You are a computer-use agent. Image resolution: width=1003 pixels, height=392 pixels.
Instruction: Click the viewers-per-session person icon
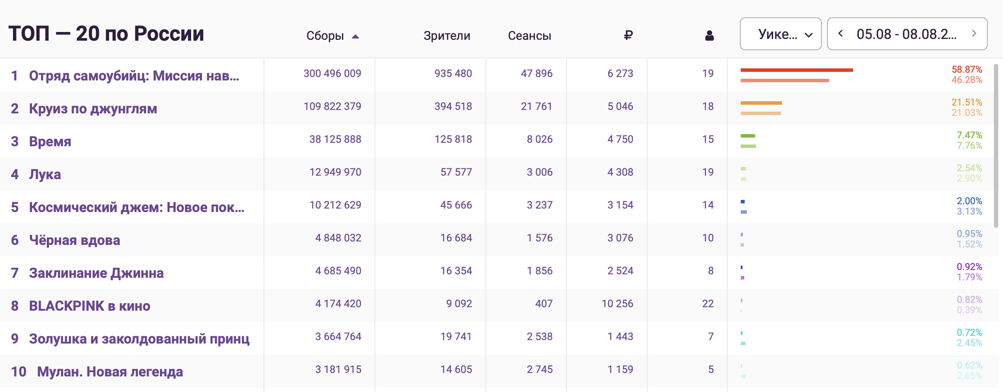709,35
